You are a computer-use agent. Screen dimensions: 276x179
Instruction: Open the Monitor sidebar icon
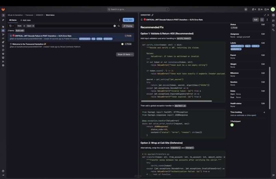click(x=3, y=58)
